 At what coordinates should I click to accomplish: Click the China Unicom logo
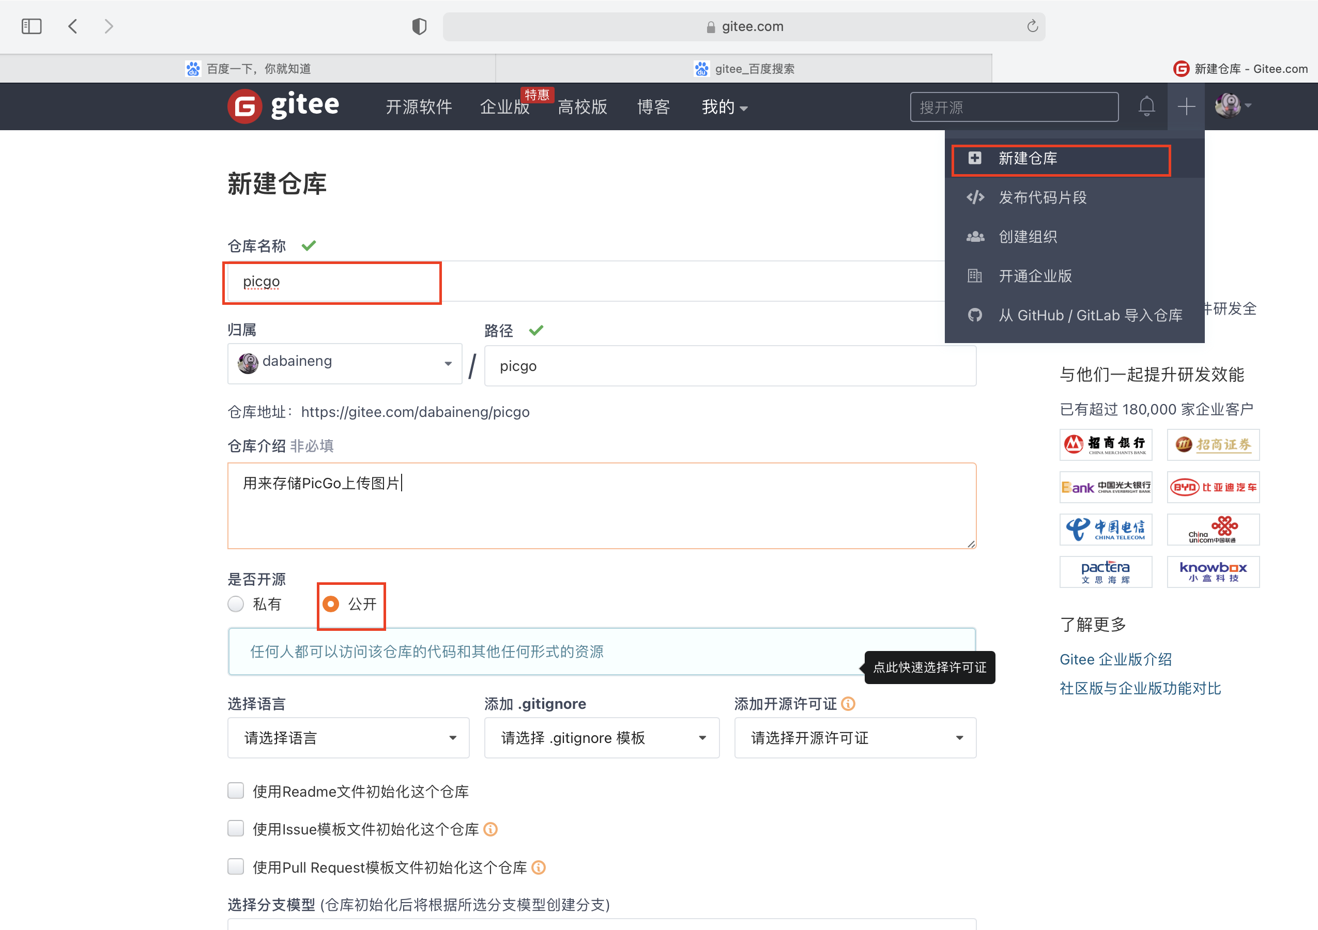tap(1213, 530)
